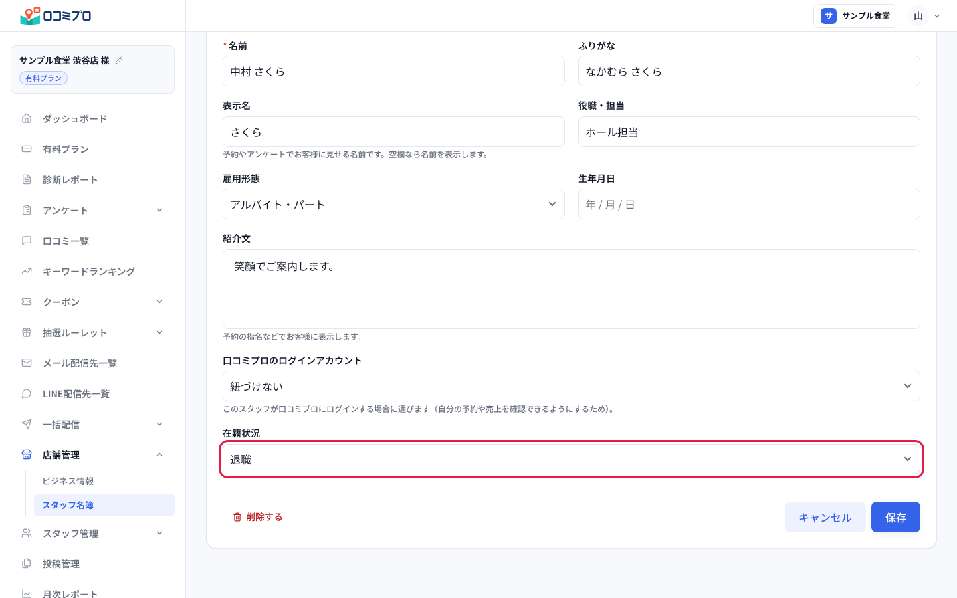Click the pencil edit icon beside サンプル食堂 渋谷店
The image size is (957, 598).
tap(119, 60)
